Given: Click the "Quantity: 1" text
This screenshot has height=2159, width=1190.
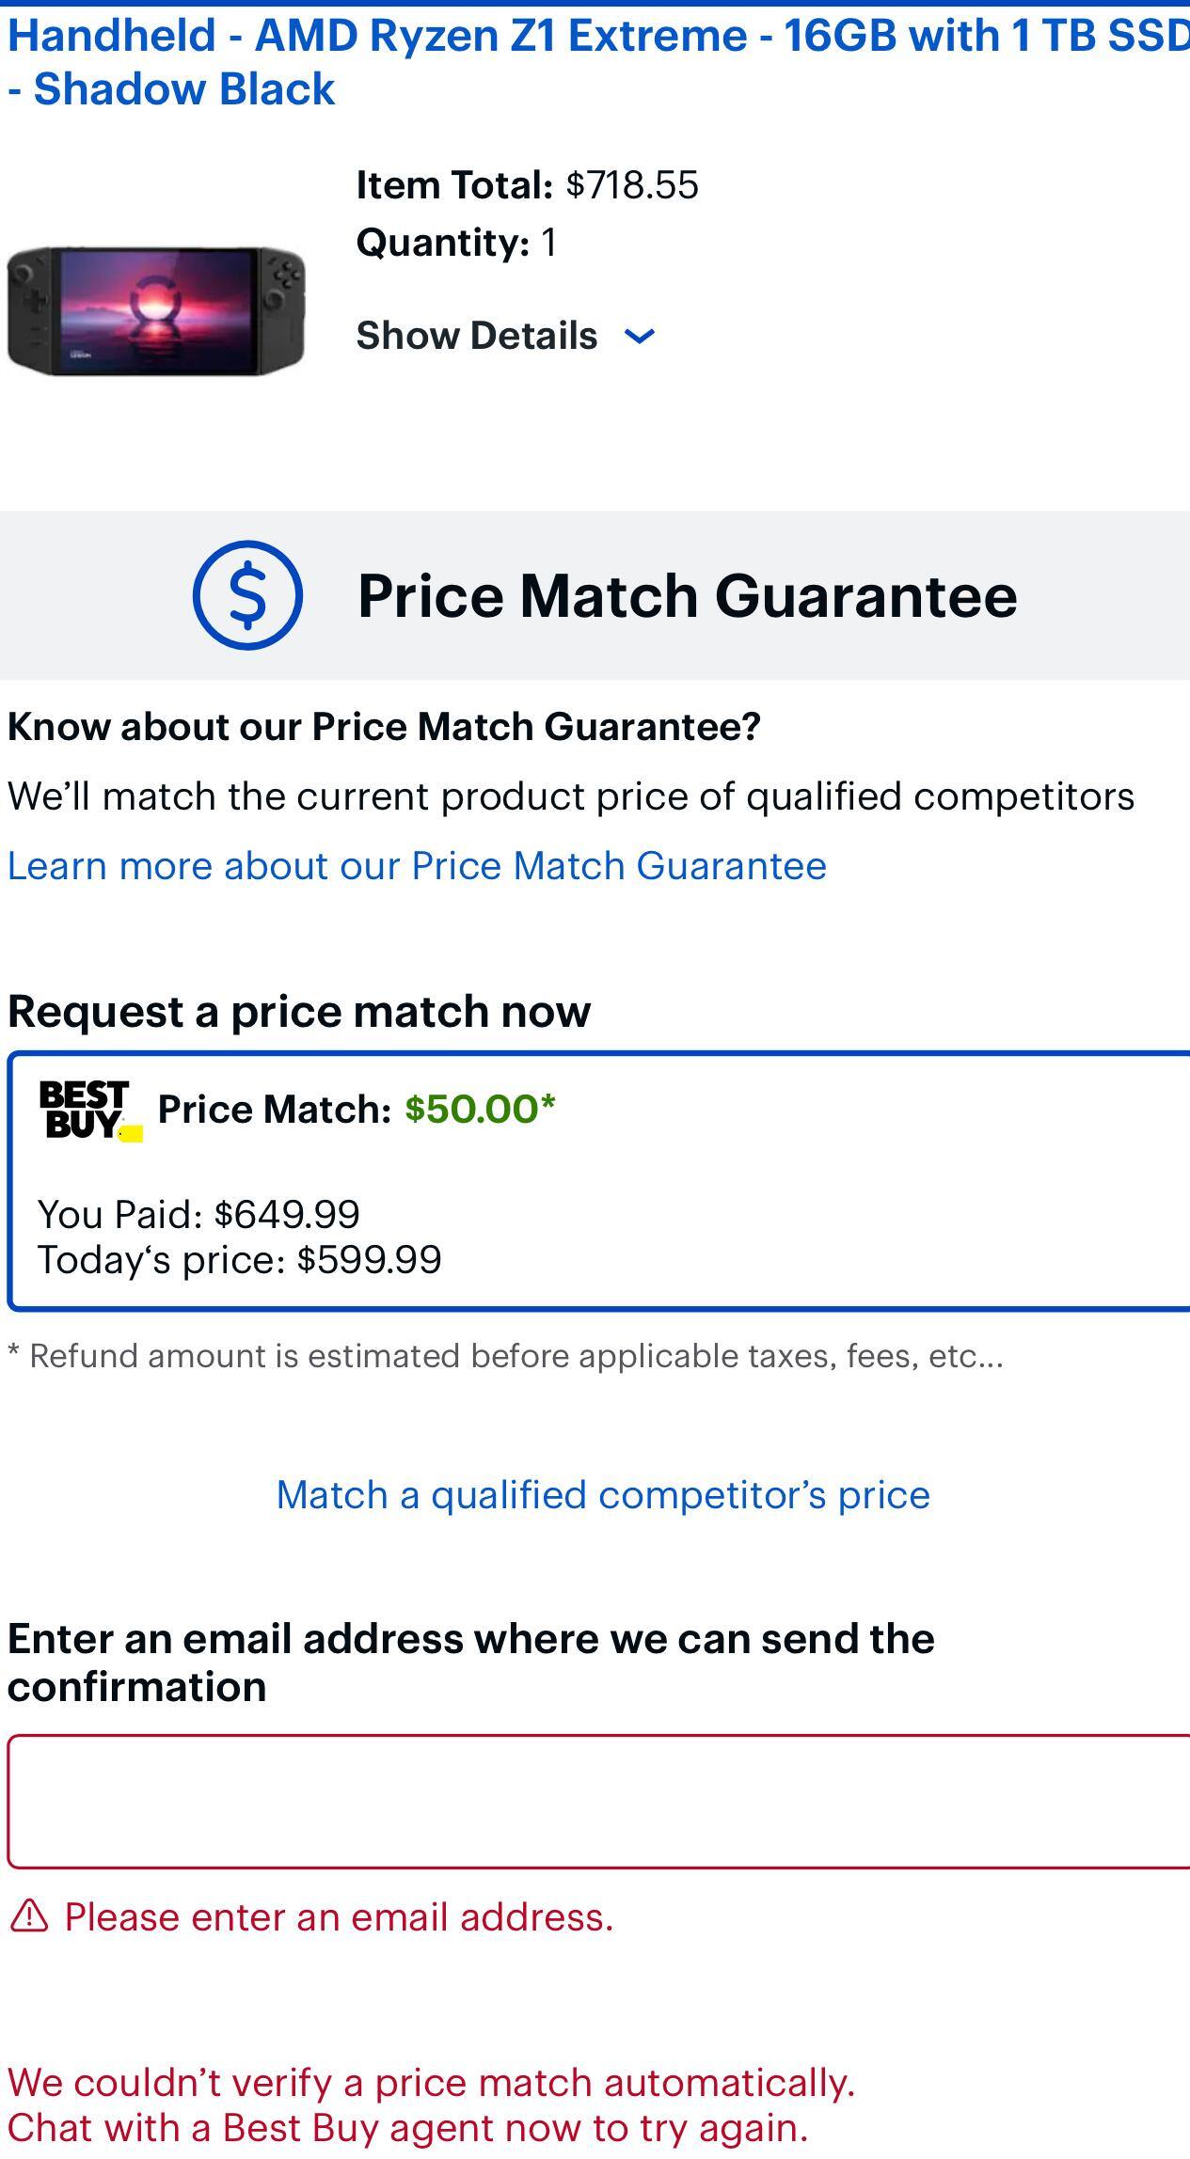Looking at the screenshot, I should [x=456, y=243].
